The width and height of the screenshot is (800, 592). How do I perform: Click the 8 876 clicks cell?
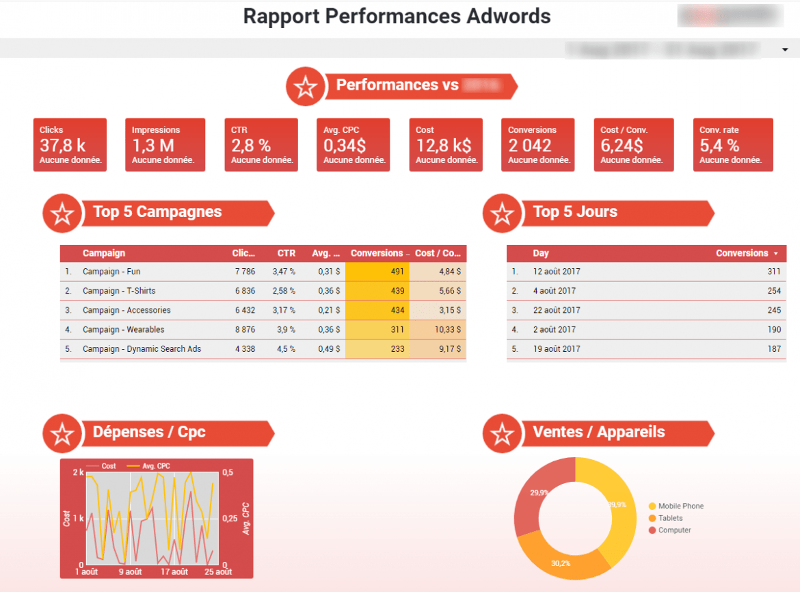245,330
